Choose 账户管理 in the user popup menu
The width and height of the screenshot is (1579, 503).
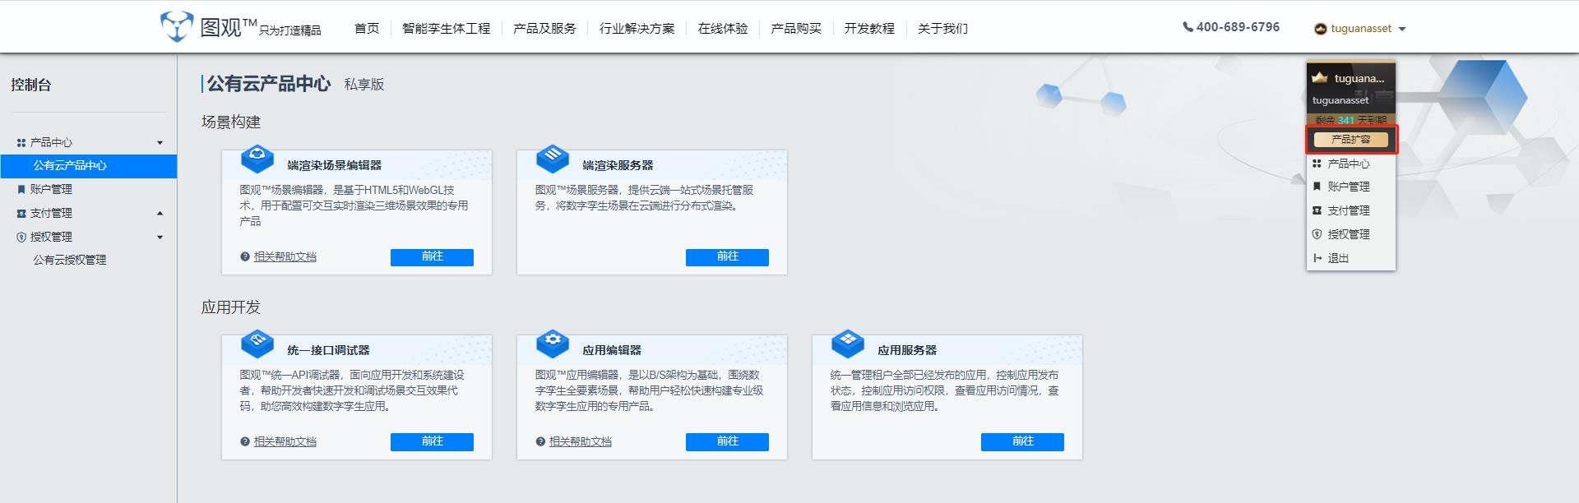(1349, 187)
